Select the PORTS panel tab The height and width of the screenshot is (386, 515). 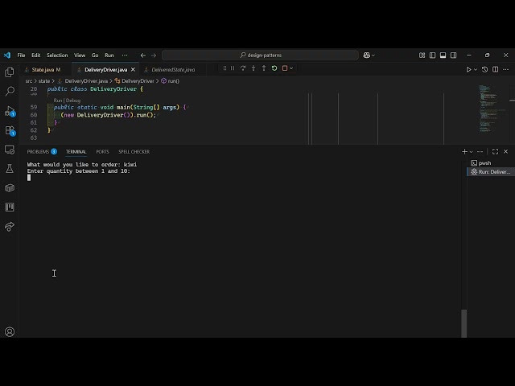[x=102, y=152]
